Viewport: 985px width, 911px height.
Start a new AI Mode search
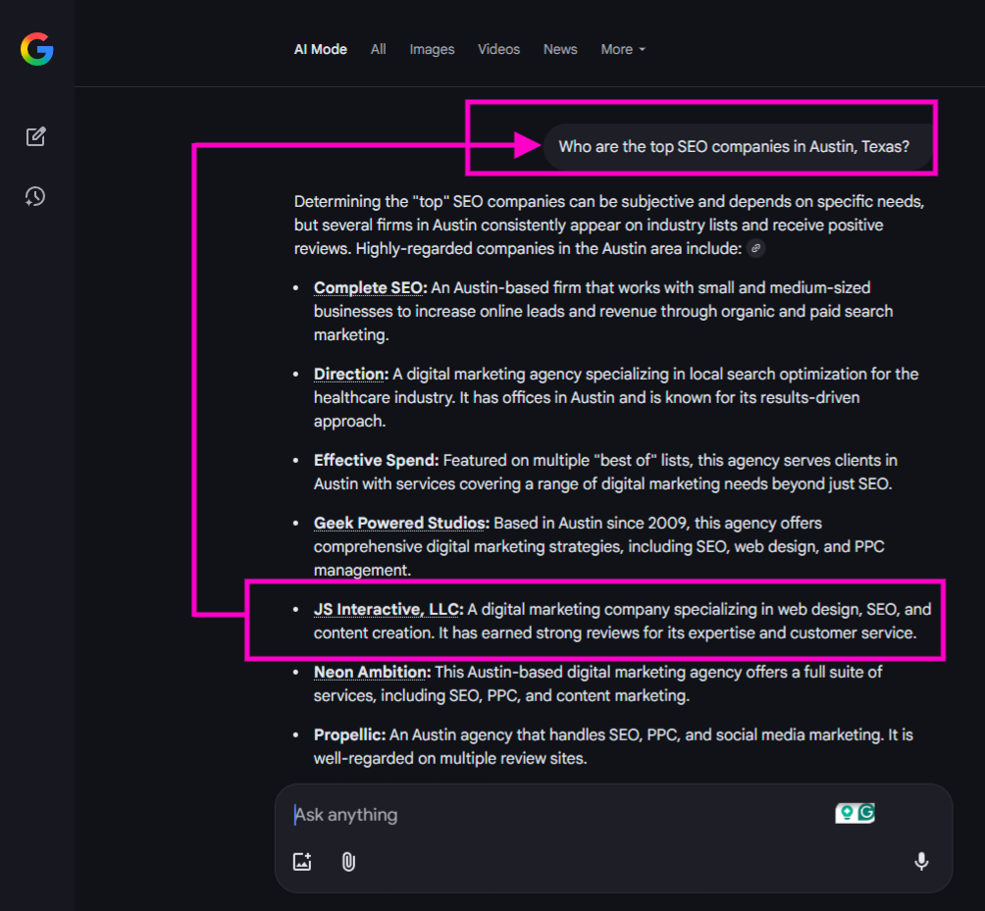point(36,136)
